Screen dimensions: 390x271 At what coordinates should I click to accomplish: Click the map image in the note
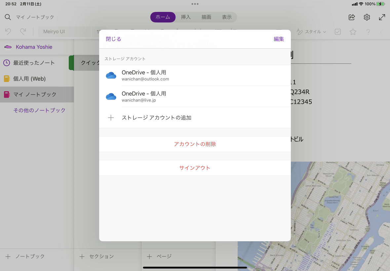340,216
